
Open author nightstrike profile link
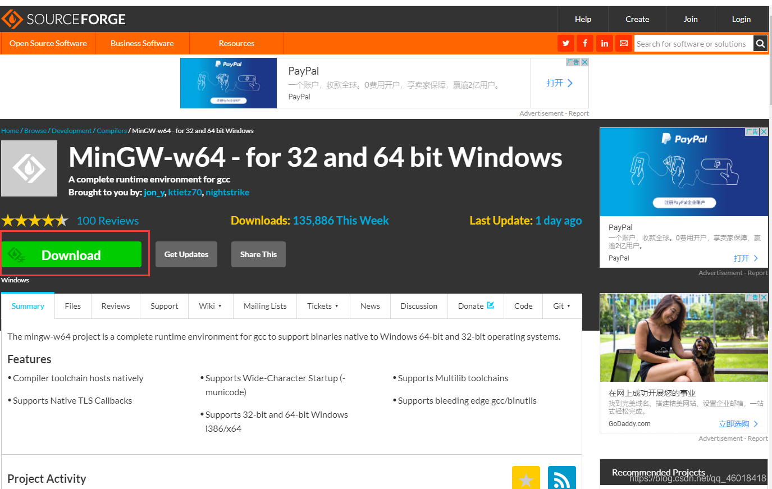pos(227,192)
